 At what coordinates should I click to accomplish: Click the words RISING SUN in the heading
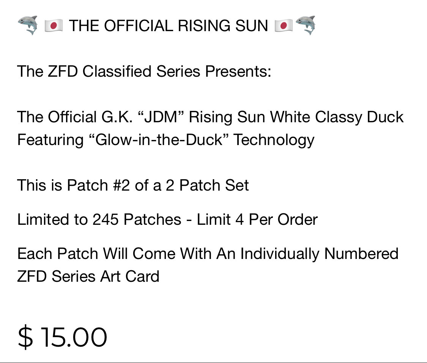pos(223,26)
